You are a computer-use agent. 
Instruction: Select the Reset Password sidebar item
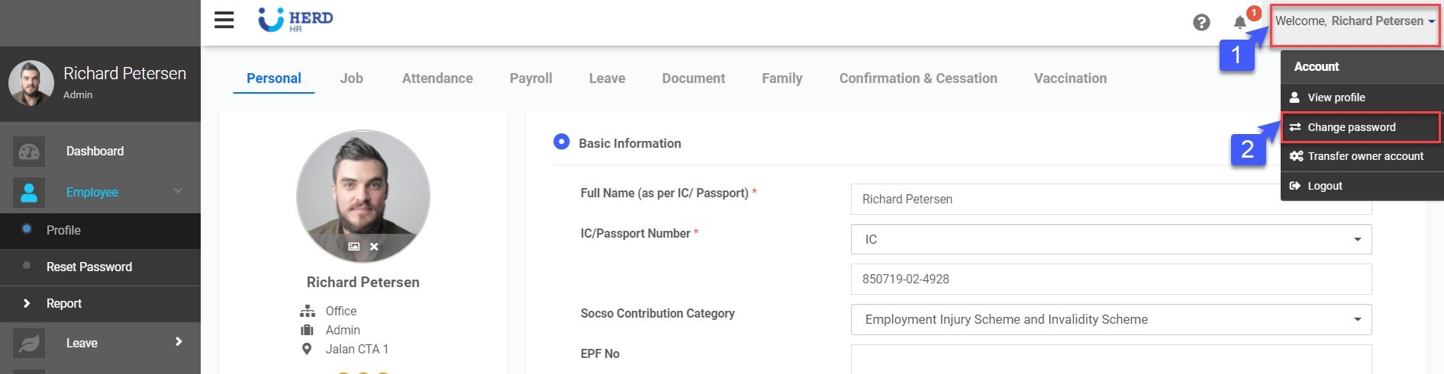click(x=89, y=267)
